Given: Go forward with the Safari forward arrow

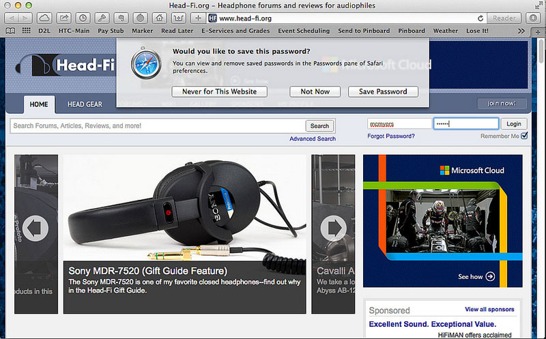Looking at the screenshot, I should click(x=25, y=18).
